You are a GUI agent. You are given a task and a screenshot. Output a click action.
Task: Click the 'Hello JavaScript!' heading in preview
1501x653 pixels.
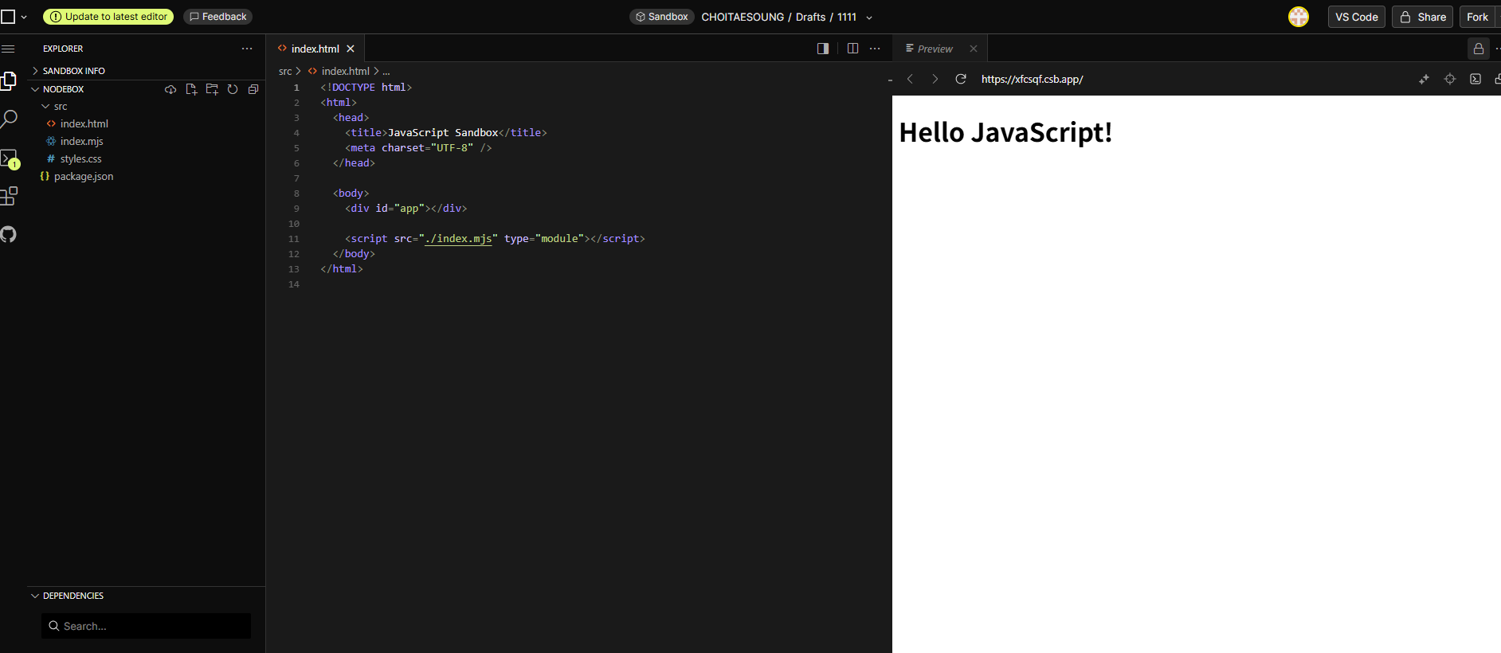pyautogui.click(x=1005, y=132)
